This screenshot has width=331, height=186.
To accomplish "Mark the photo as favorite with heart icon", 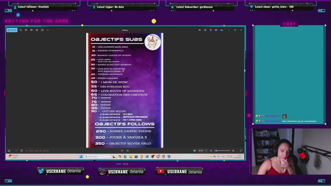I will tap(16, 151).
